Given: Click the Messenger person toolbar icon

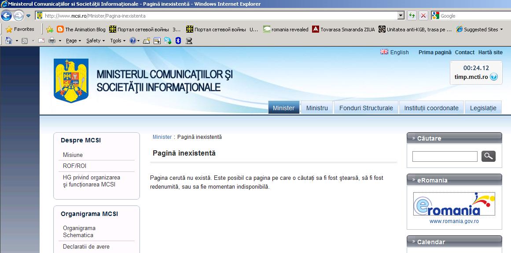Looking at the screenshot, I should (189, 41).
